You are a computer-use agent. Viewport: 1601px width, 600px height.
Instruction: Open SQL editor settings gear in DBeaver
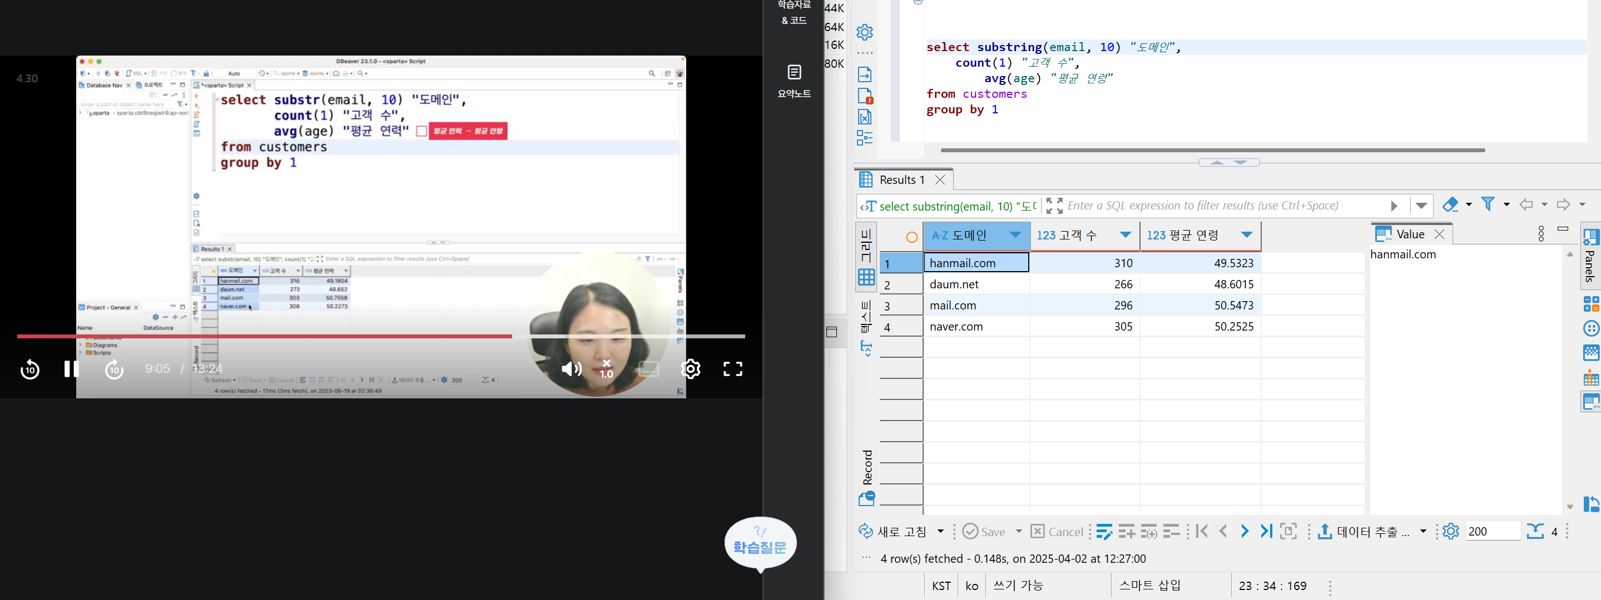tap(865, 32)
